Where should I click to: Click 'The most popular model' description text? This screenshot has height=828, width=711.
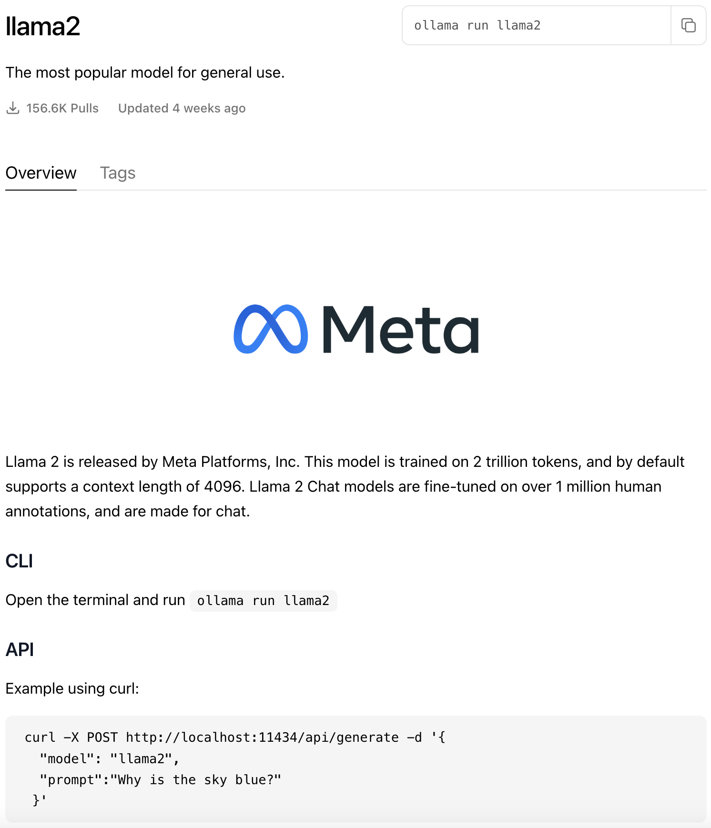[145, 72]
